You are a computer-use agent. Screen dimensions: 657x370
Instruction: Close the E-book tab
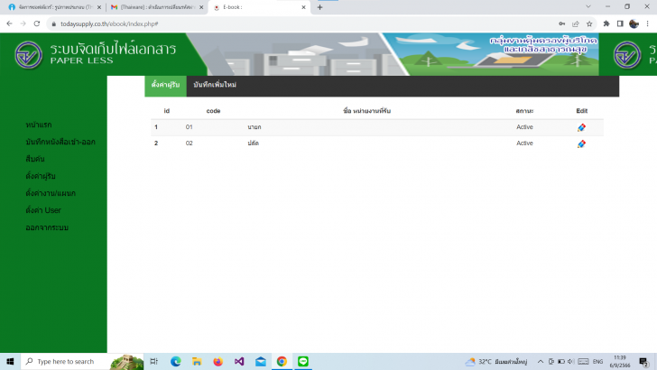coord(304,7)
